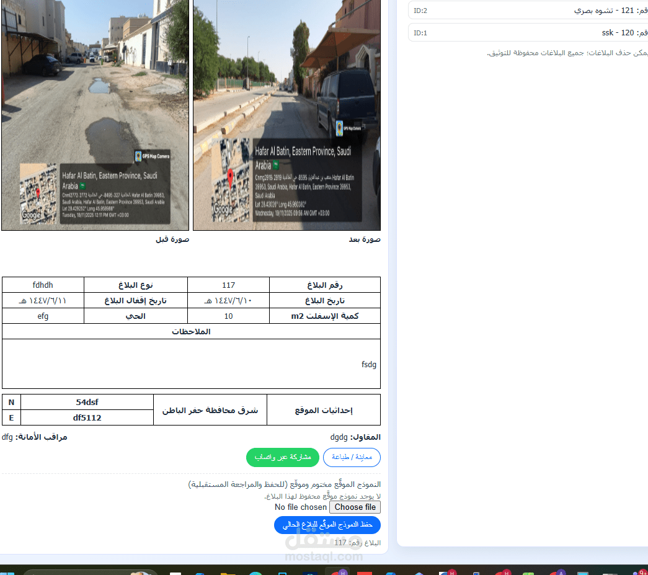Save the signed form (حفظ النموذج الموقّع) for current report
Screen dimensions: 648x575
(327, 525)
